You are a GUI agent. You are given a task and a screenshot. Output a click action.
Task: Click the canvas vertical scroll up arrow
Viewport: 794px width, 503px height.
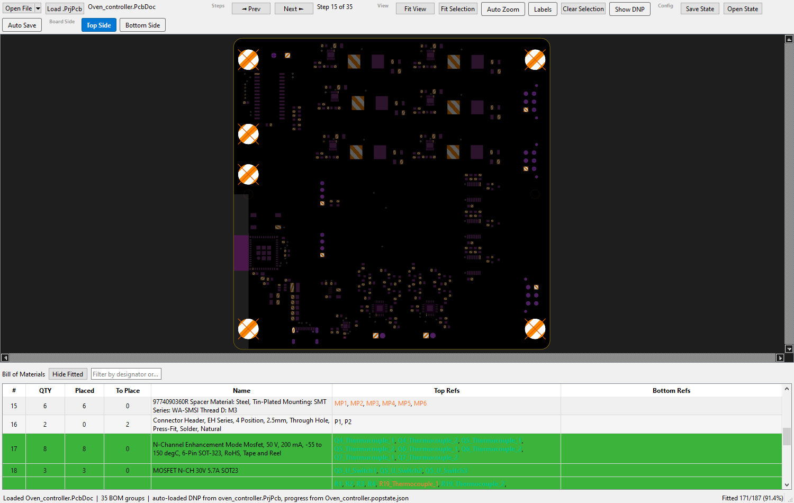point(789,39)
